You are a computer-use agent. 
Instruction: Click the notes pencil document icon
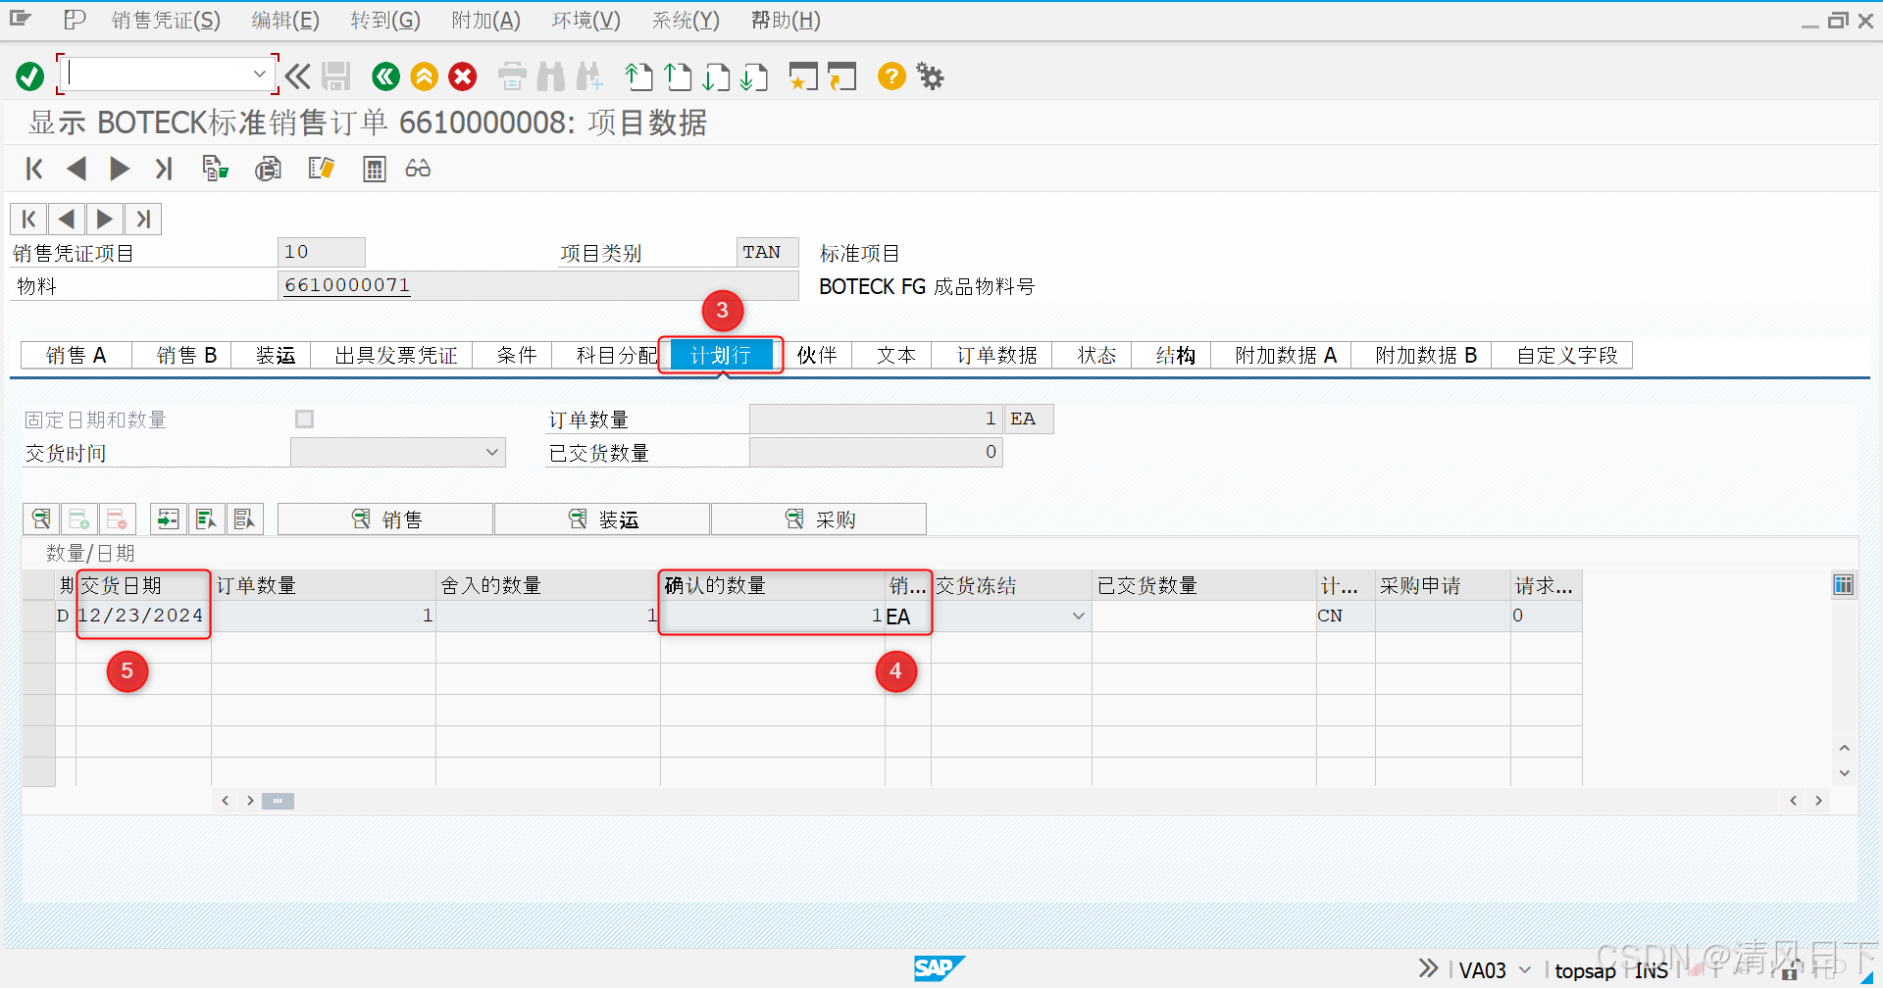(321, 169)
